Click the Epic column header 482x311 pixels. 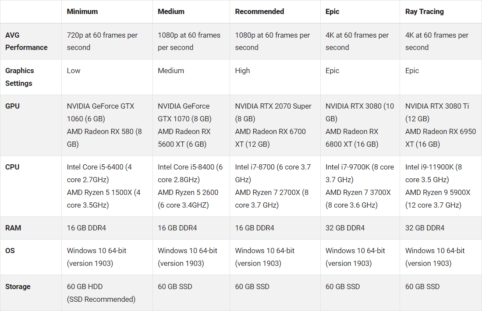[333, 12]
